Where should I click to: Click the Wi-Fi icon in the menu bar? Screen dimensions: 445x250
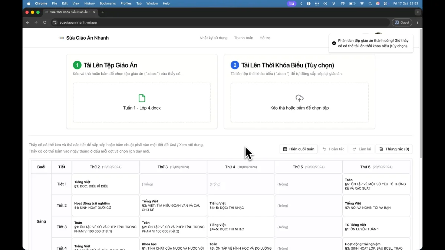[362, 3]
